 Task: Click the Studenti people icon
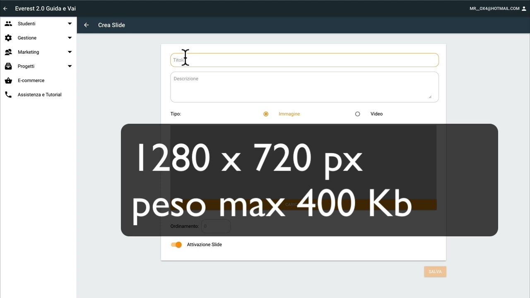tap(8, 24)
